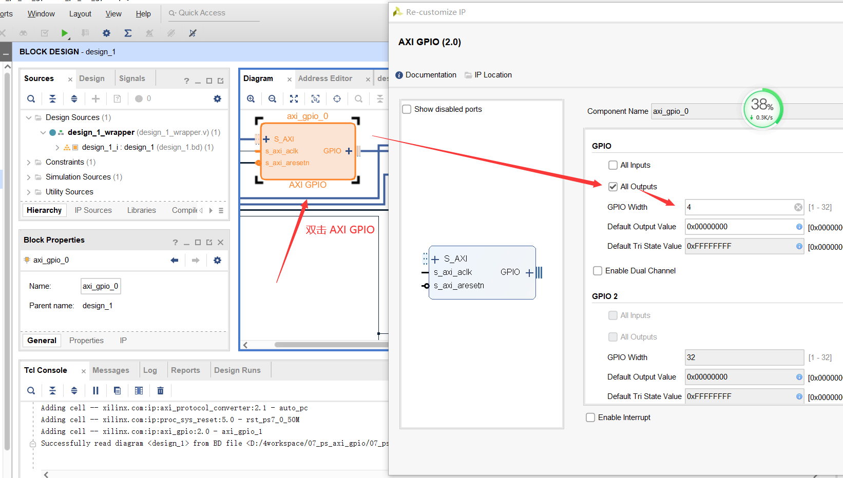Search in Sources panel
Viewport: 843px width, 478px height.
click(x=31, y=98)
